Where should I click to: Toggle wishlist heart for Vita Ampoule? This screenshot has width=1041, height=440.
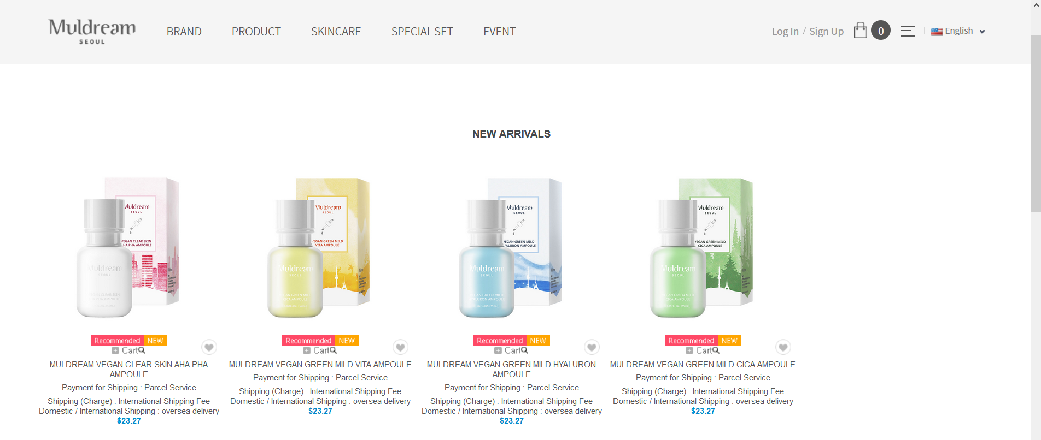(400, 347)
